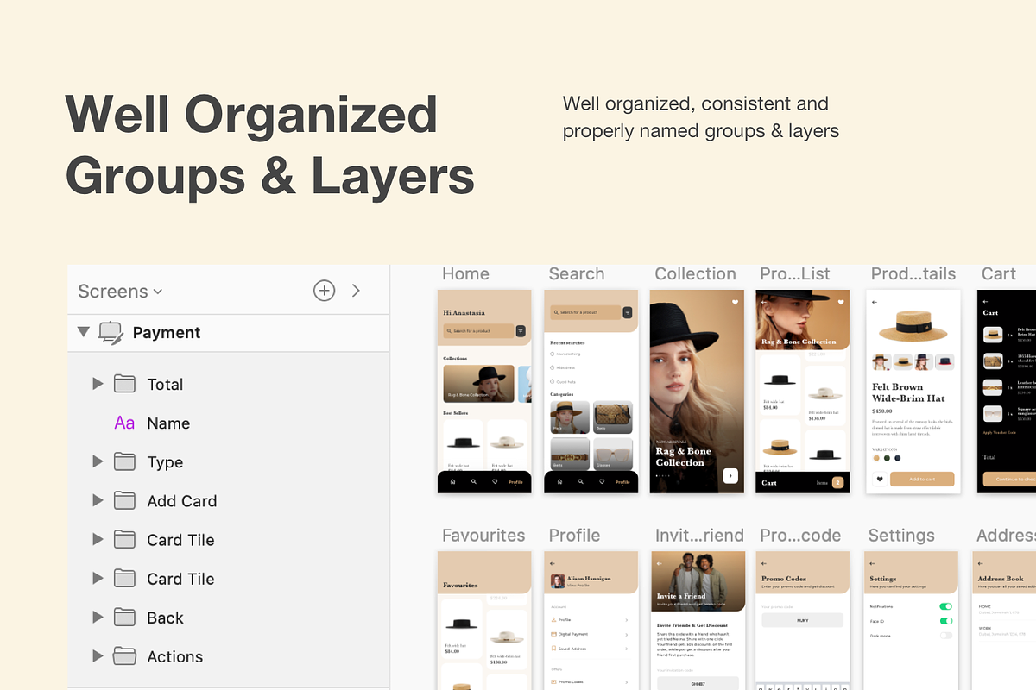Click the Total group folder icon

(x=124, y=384)
